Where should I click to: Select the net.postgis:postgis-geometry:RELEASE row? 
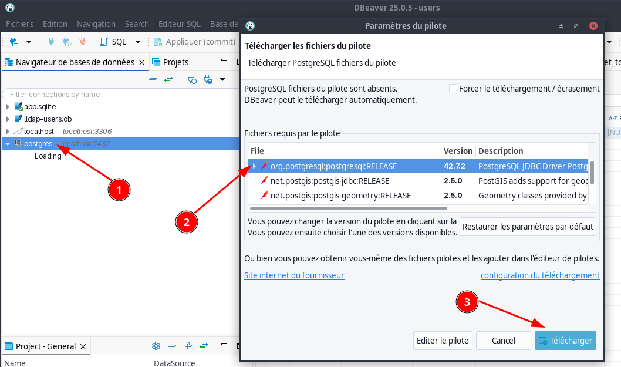click(x=419, y=196)
